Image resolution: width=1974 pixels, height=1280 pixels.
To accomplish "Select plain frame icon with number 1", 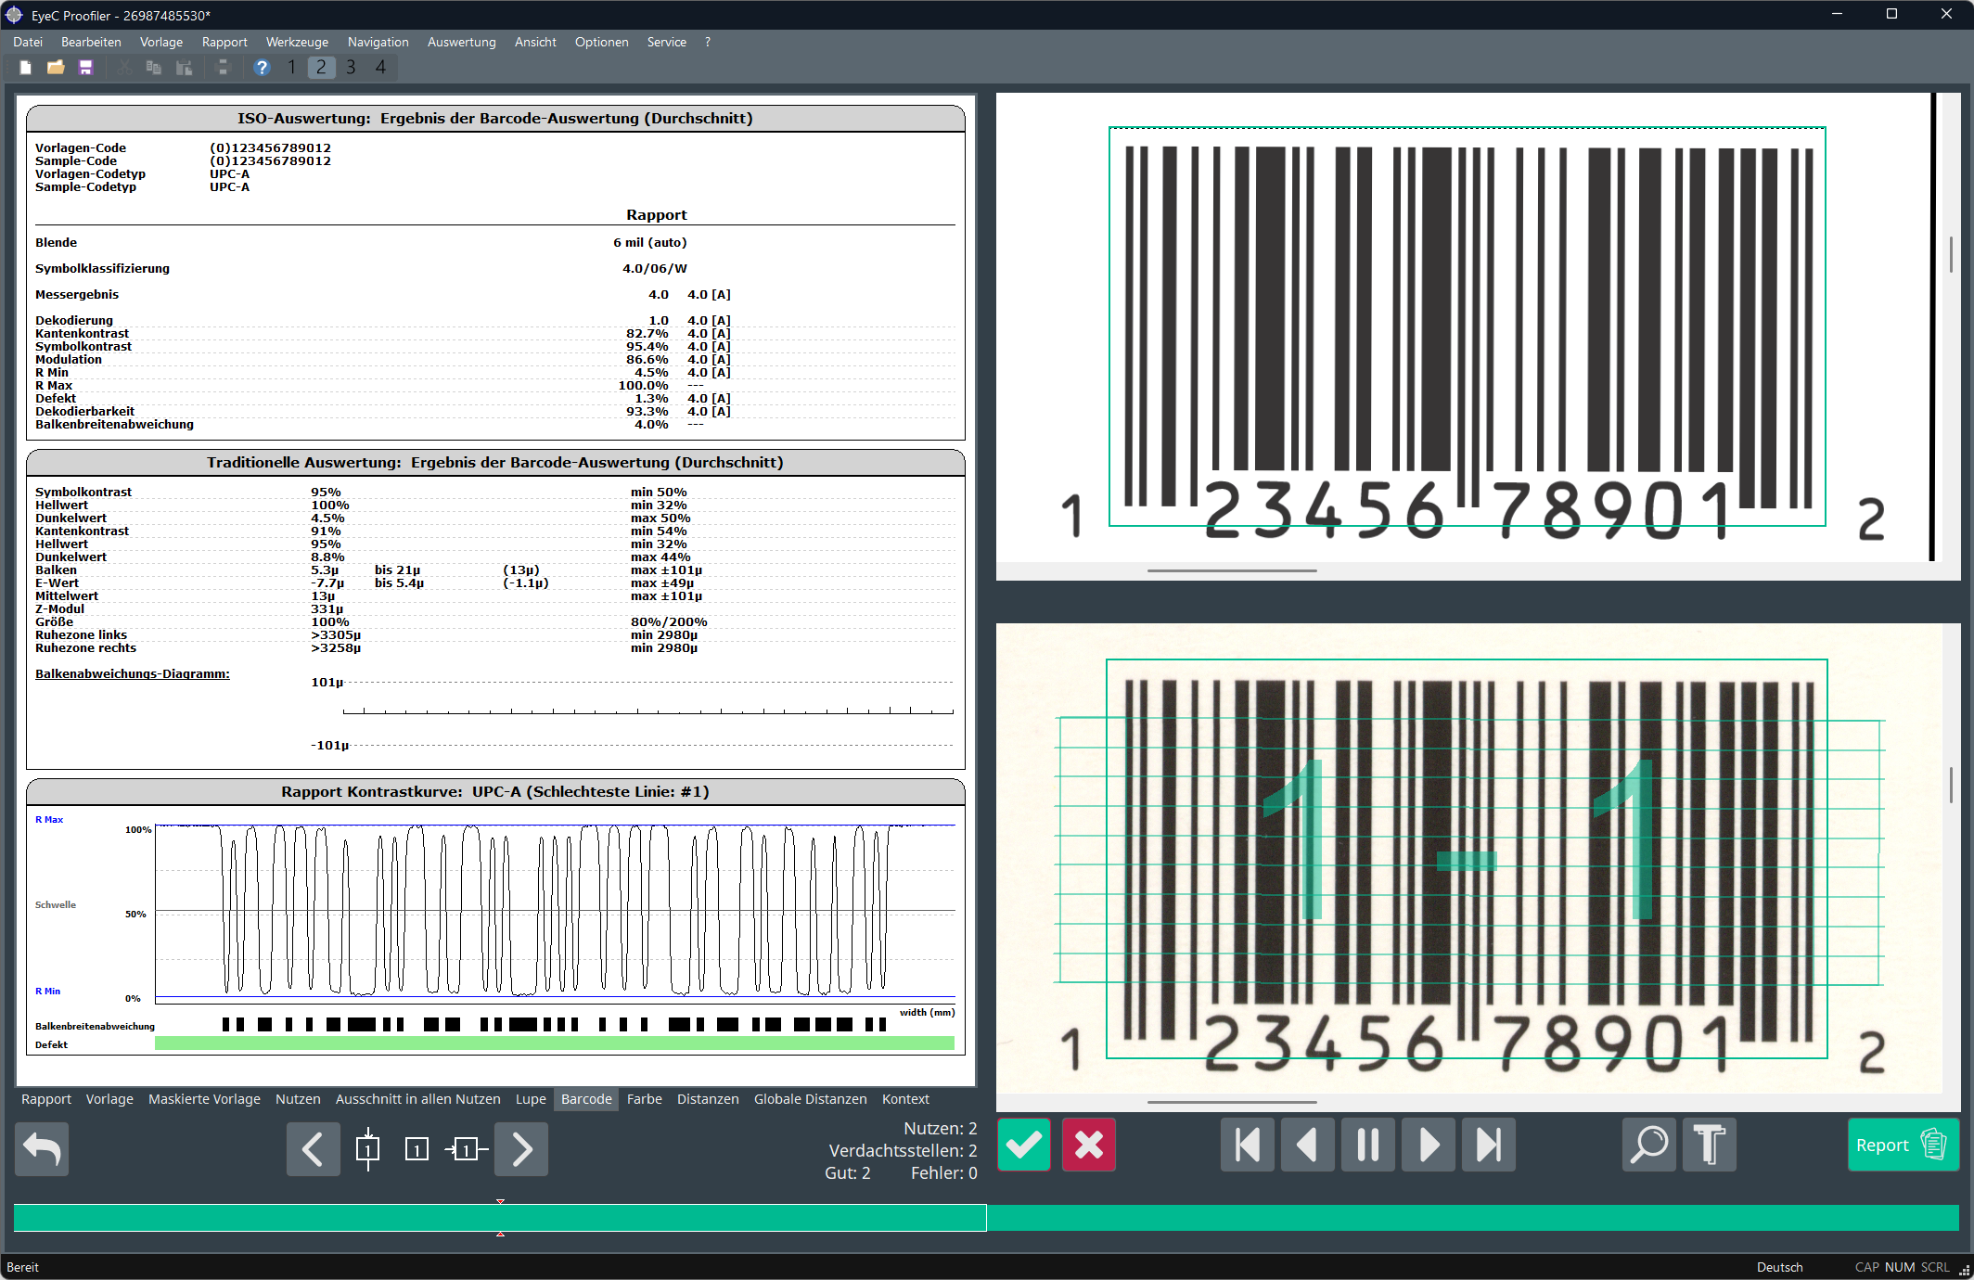I will point(417,1150).
